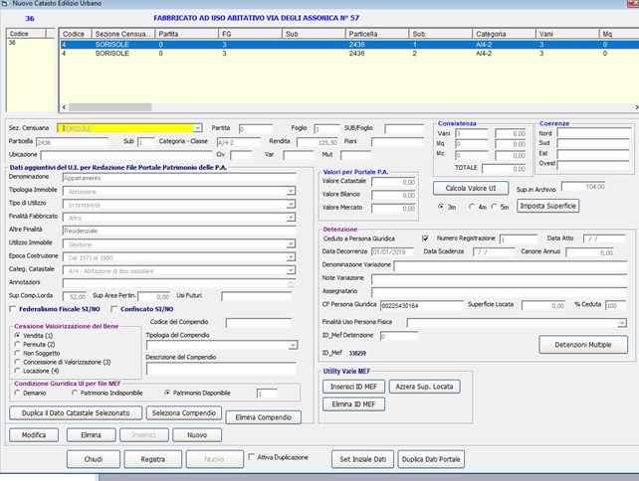Screen dimensions: 639x481
Task: Select the Patrimonio Indisponibile radio option
Action: point(75,393)
